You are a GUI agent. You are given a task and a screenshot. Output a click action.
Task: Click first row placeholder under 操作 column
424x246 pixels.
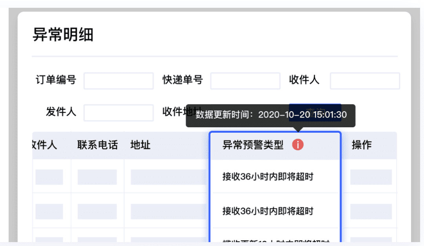point(371,177)
